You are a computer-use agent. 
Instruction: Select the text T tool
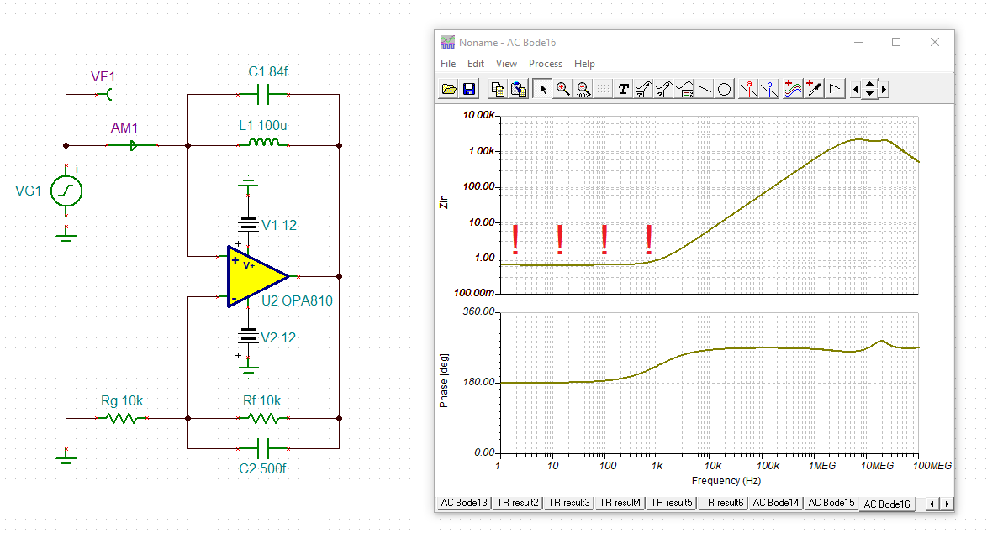[x=623, y=89]
